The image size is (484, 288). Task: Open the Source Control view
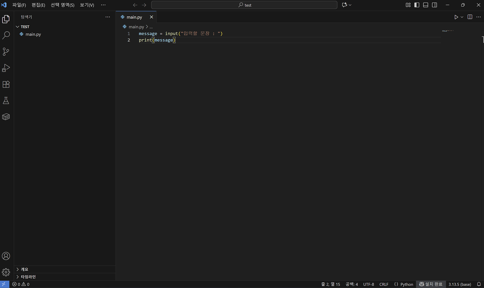click(x=6, y=52)
